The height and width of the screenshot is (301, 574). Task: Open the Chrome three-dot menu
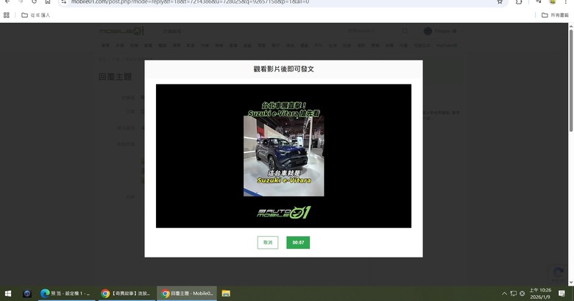[566, 1]
